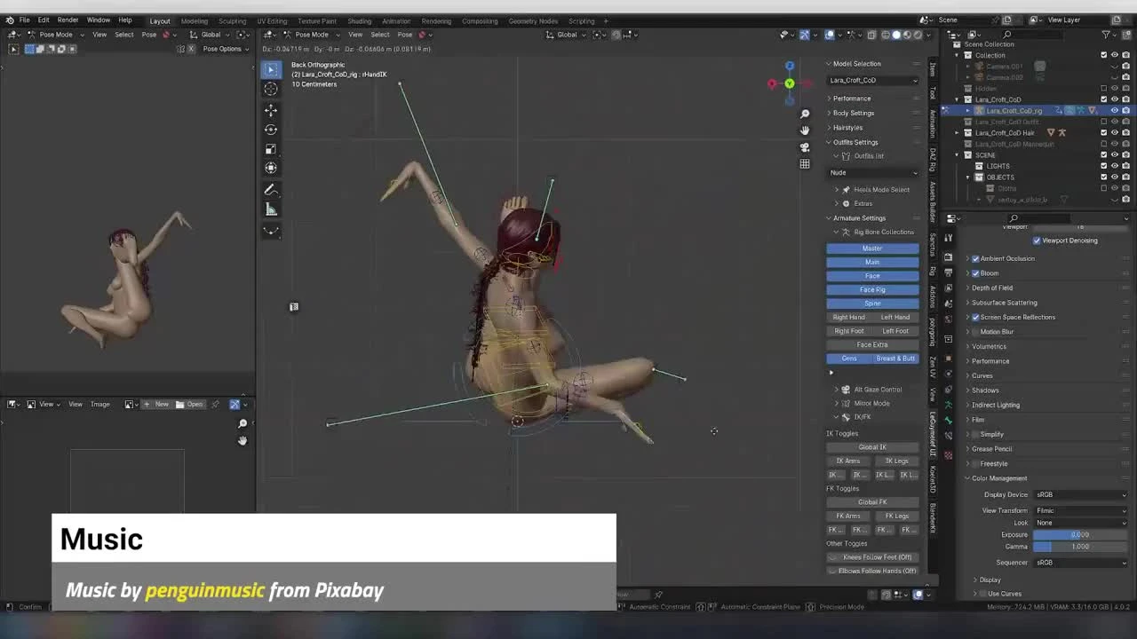Select the Rotate tool in the toolbar
The width and height of the screenshot is (1137, 639).
[271, 129]
